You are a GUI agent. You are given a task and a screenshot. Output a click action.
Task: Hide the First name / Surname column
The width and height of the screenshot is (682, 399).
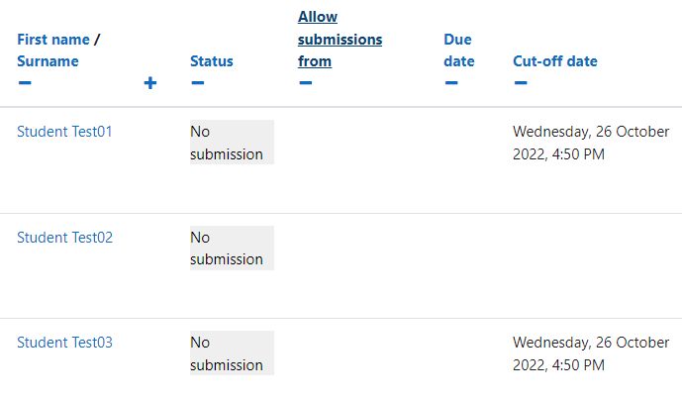coord(25,83)
